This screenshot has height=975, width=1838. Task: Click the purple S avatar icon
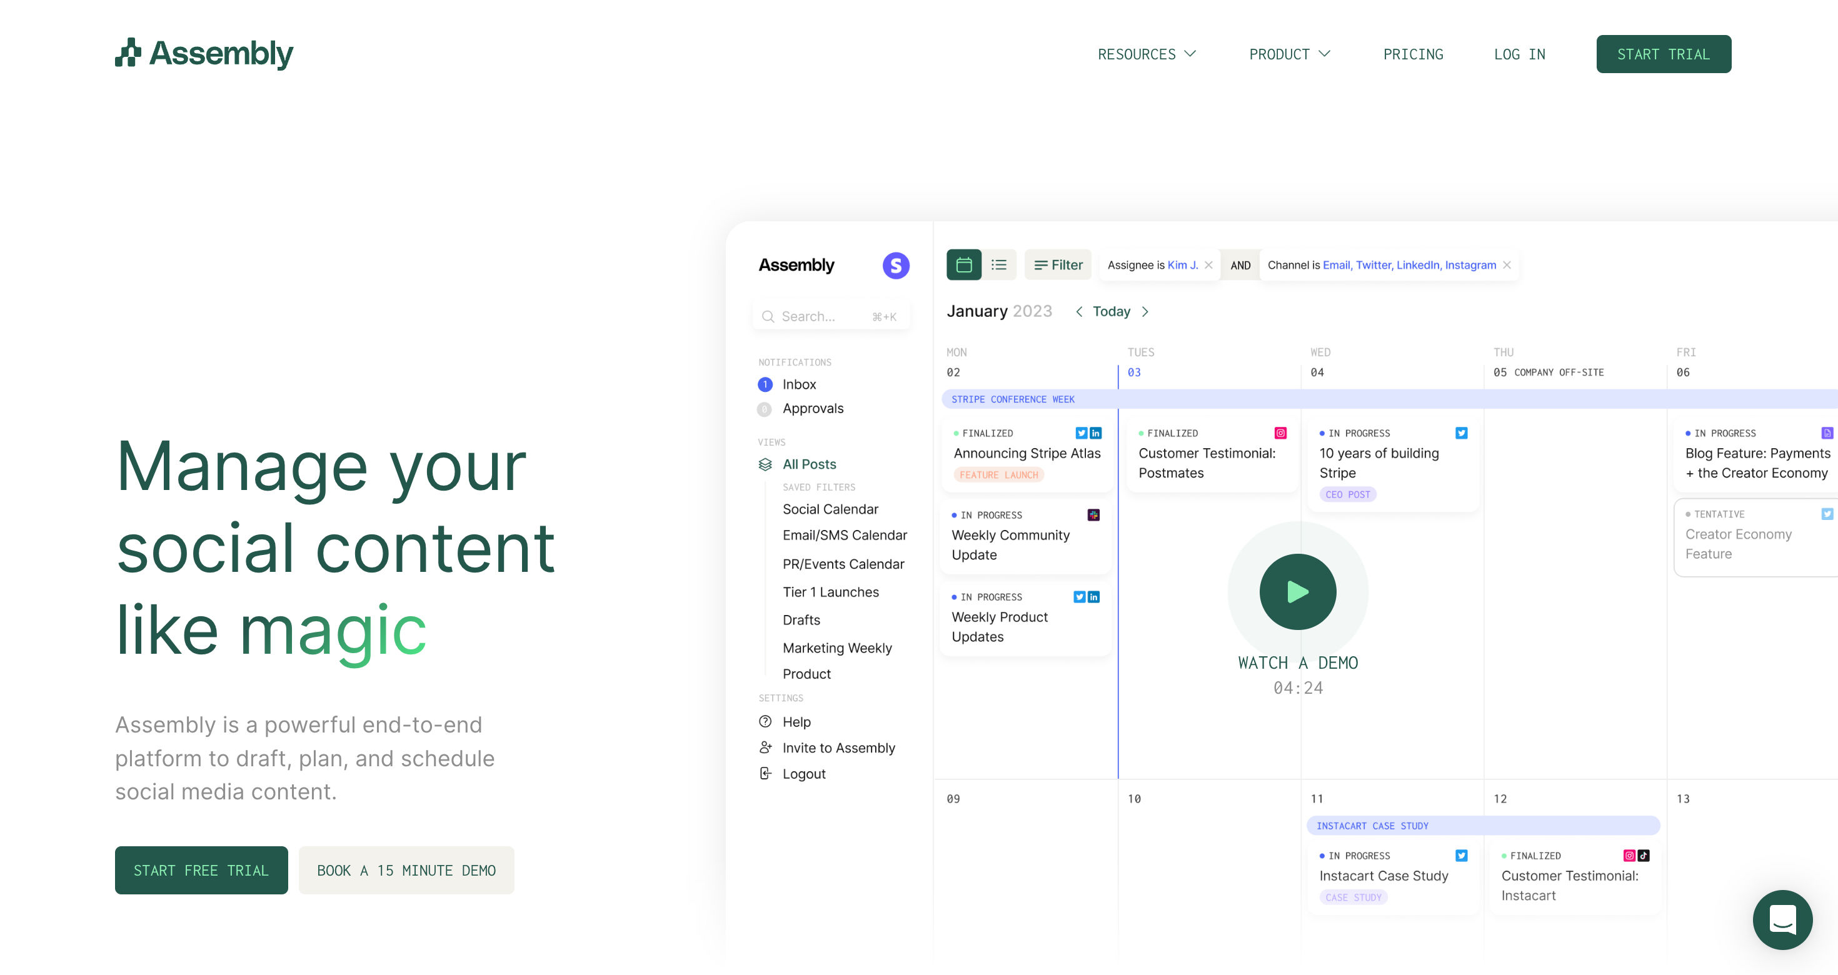click(895, 266)
